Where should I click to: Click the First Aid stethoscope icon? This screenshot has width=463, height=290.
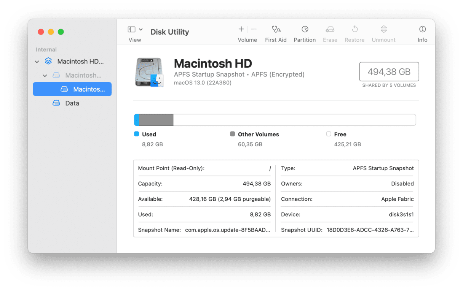pyautogui.click(x=276, y=30)
